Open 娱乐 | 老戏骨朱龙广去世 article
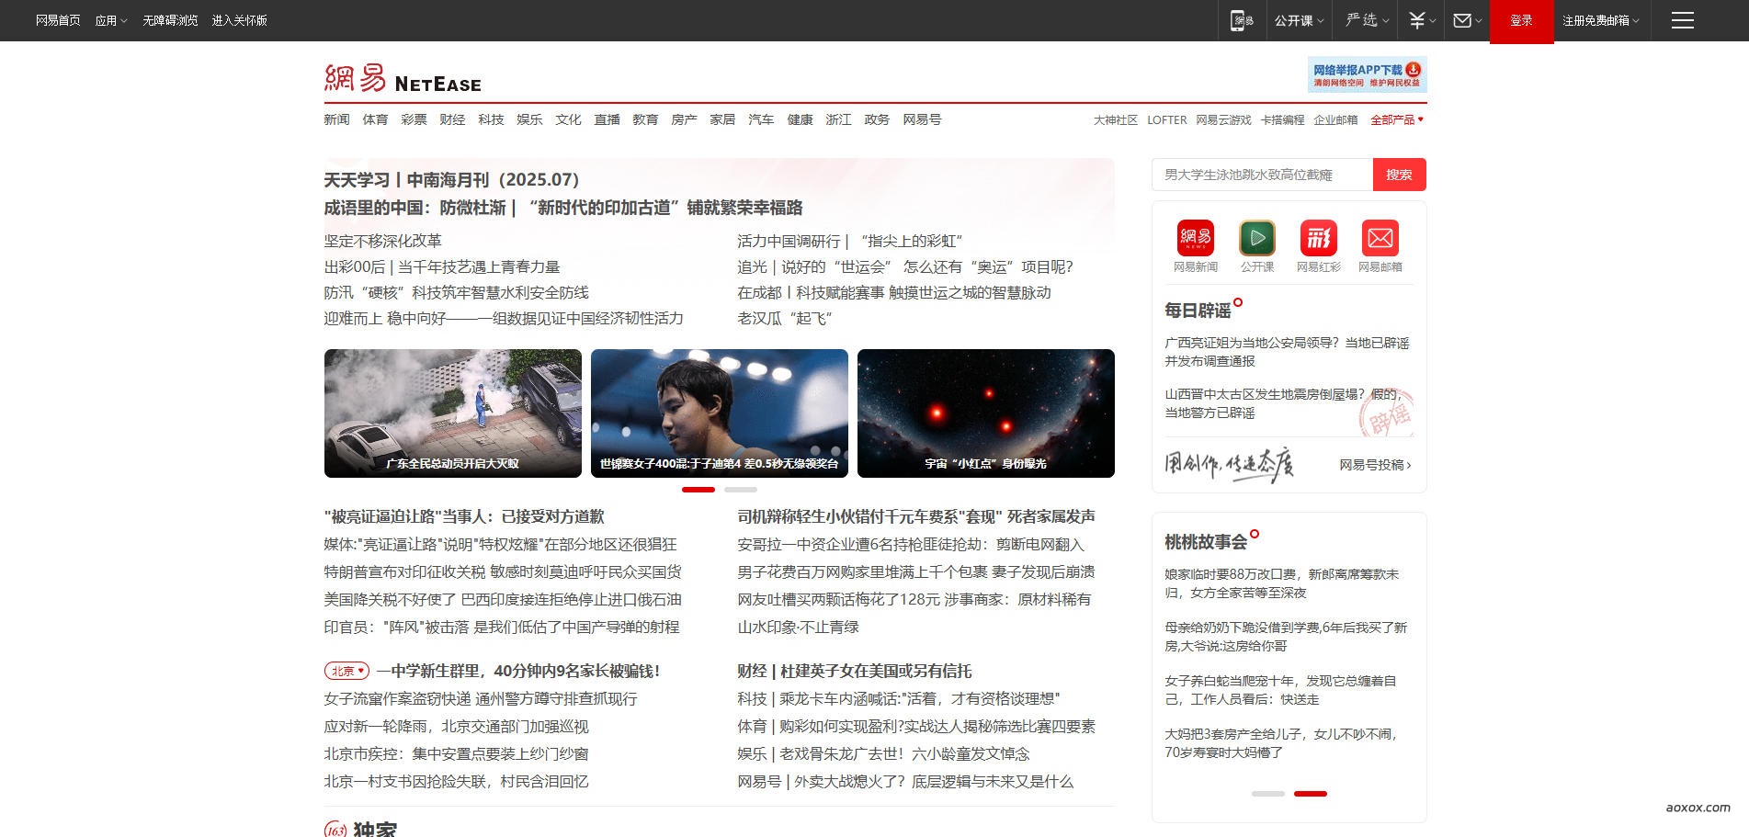 883,753
